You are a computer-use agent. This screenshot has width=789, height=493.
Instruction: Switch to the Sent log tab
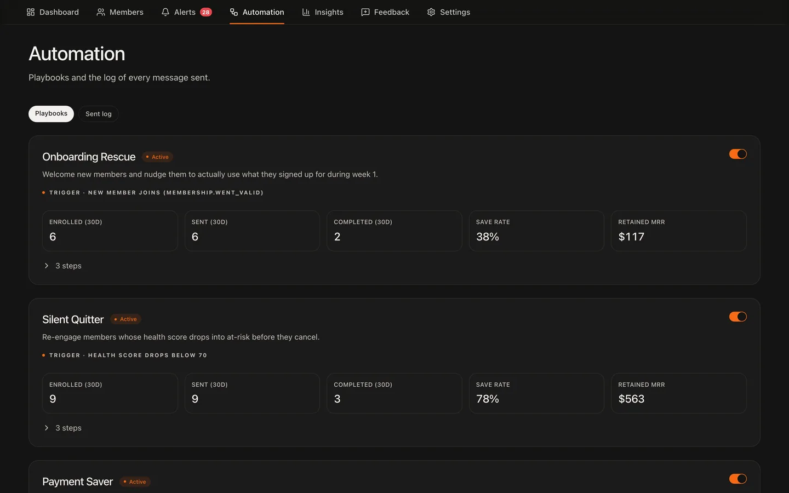[99, 114]
